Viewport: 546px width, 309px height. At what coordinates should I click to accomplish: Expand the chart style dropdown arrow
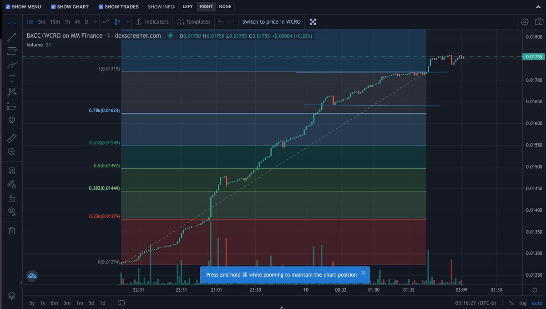coord(127,21)
